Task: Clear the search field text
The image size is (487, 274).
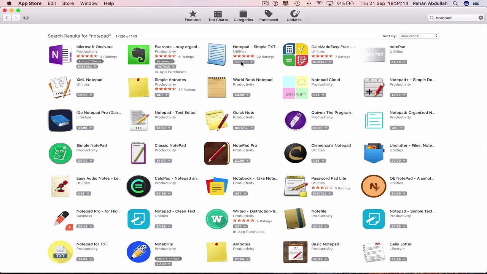Action: [x=481, y=18]
